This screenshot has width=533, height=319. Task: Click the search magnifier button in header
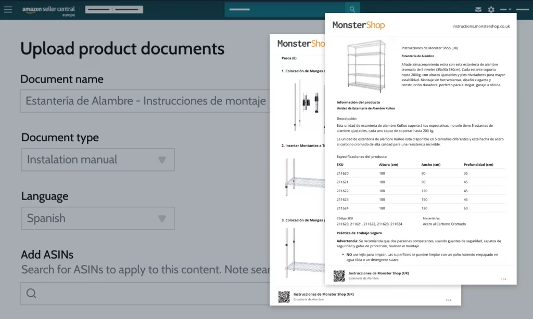click(352, 9)
